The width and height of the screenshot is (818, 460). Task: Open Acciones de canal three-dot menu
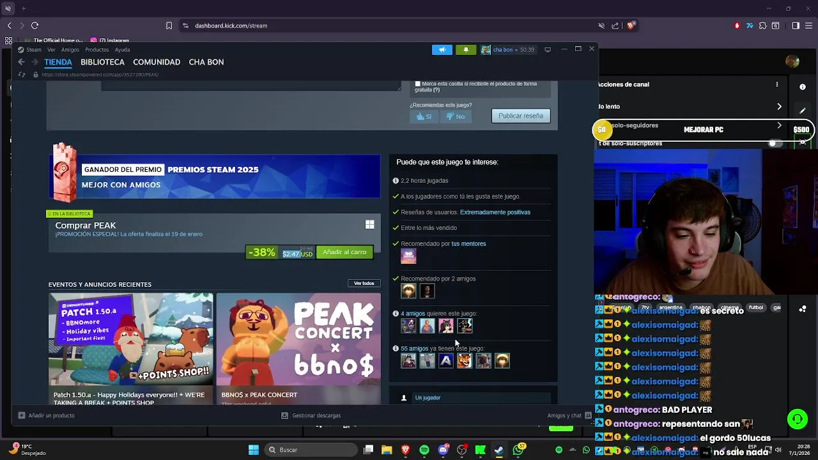(x=777, y=84)
